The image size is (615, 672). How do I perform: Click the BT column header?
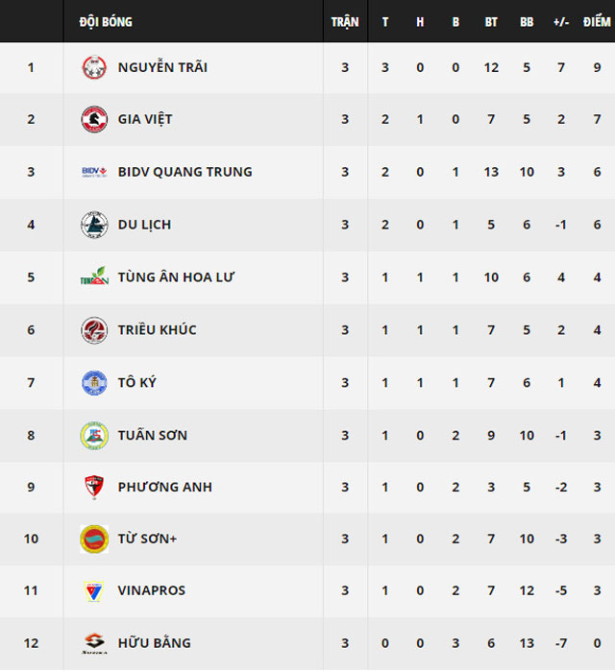coord(491,21)
